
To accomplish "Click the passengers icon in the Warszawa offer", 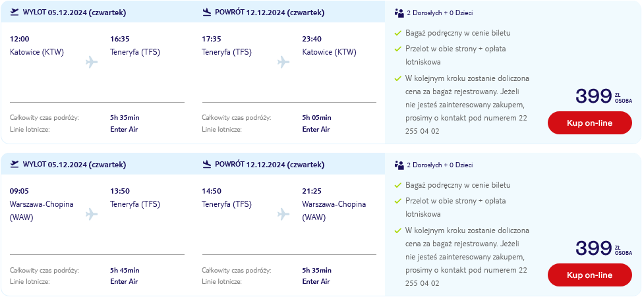I will tap(399, 165).
